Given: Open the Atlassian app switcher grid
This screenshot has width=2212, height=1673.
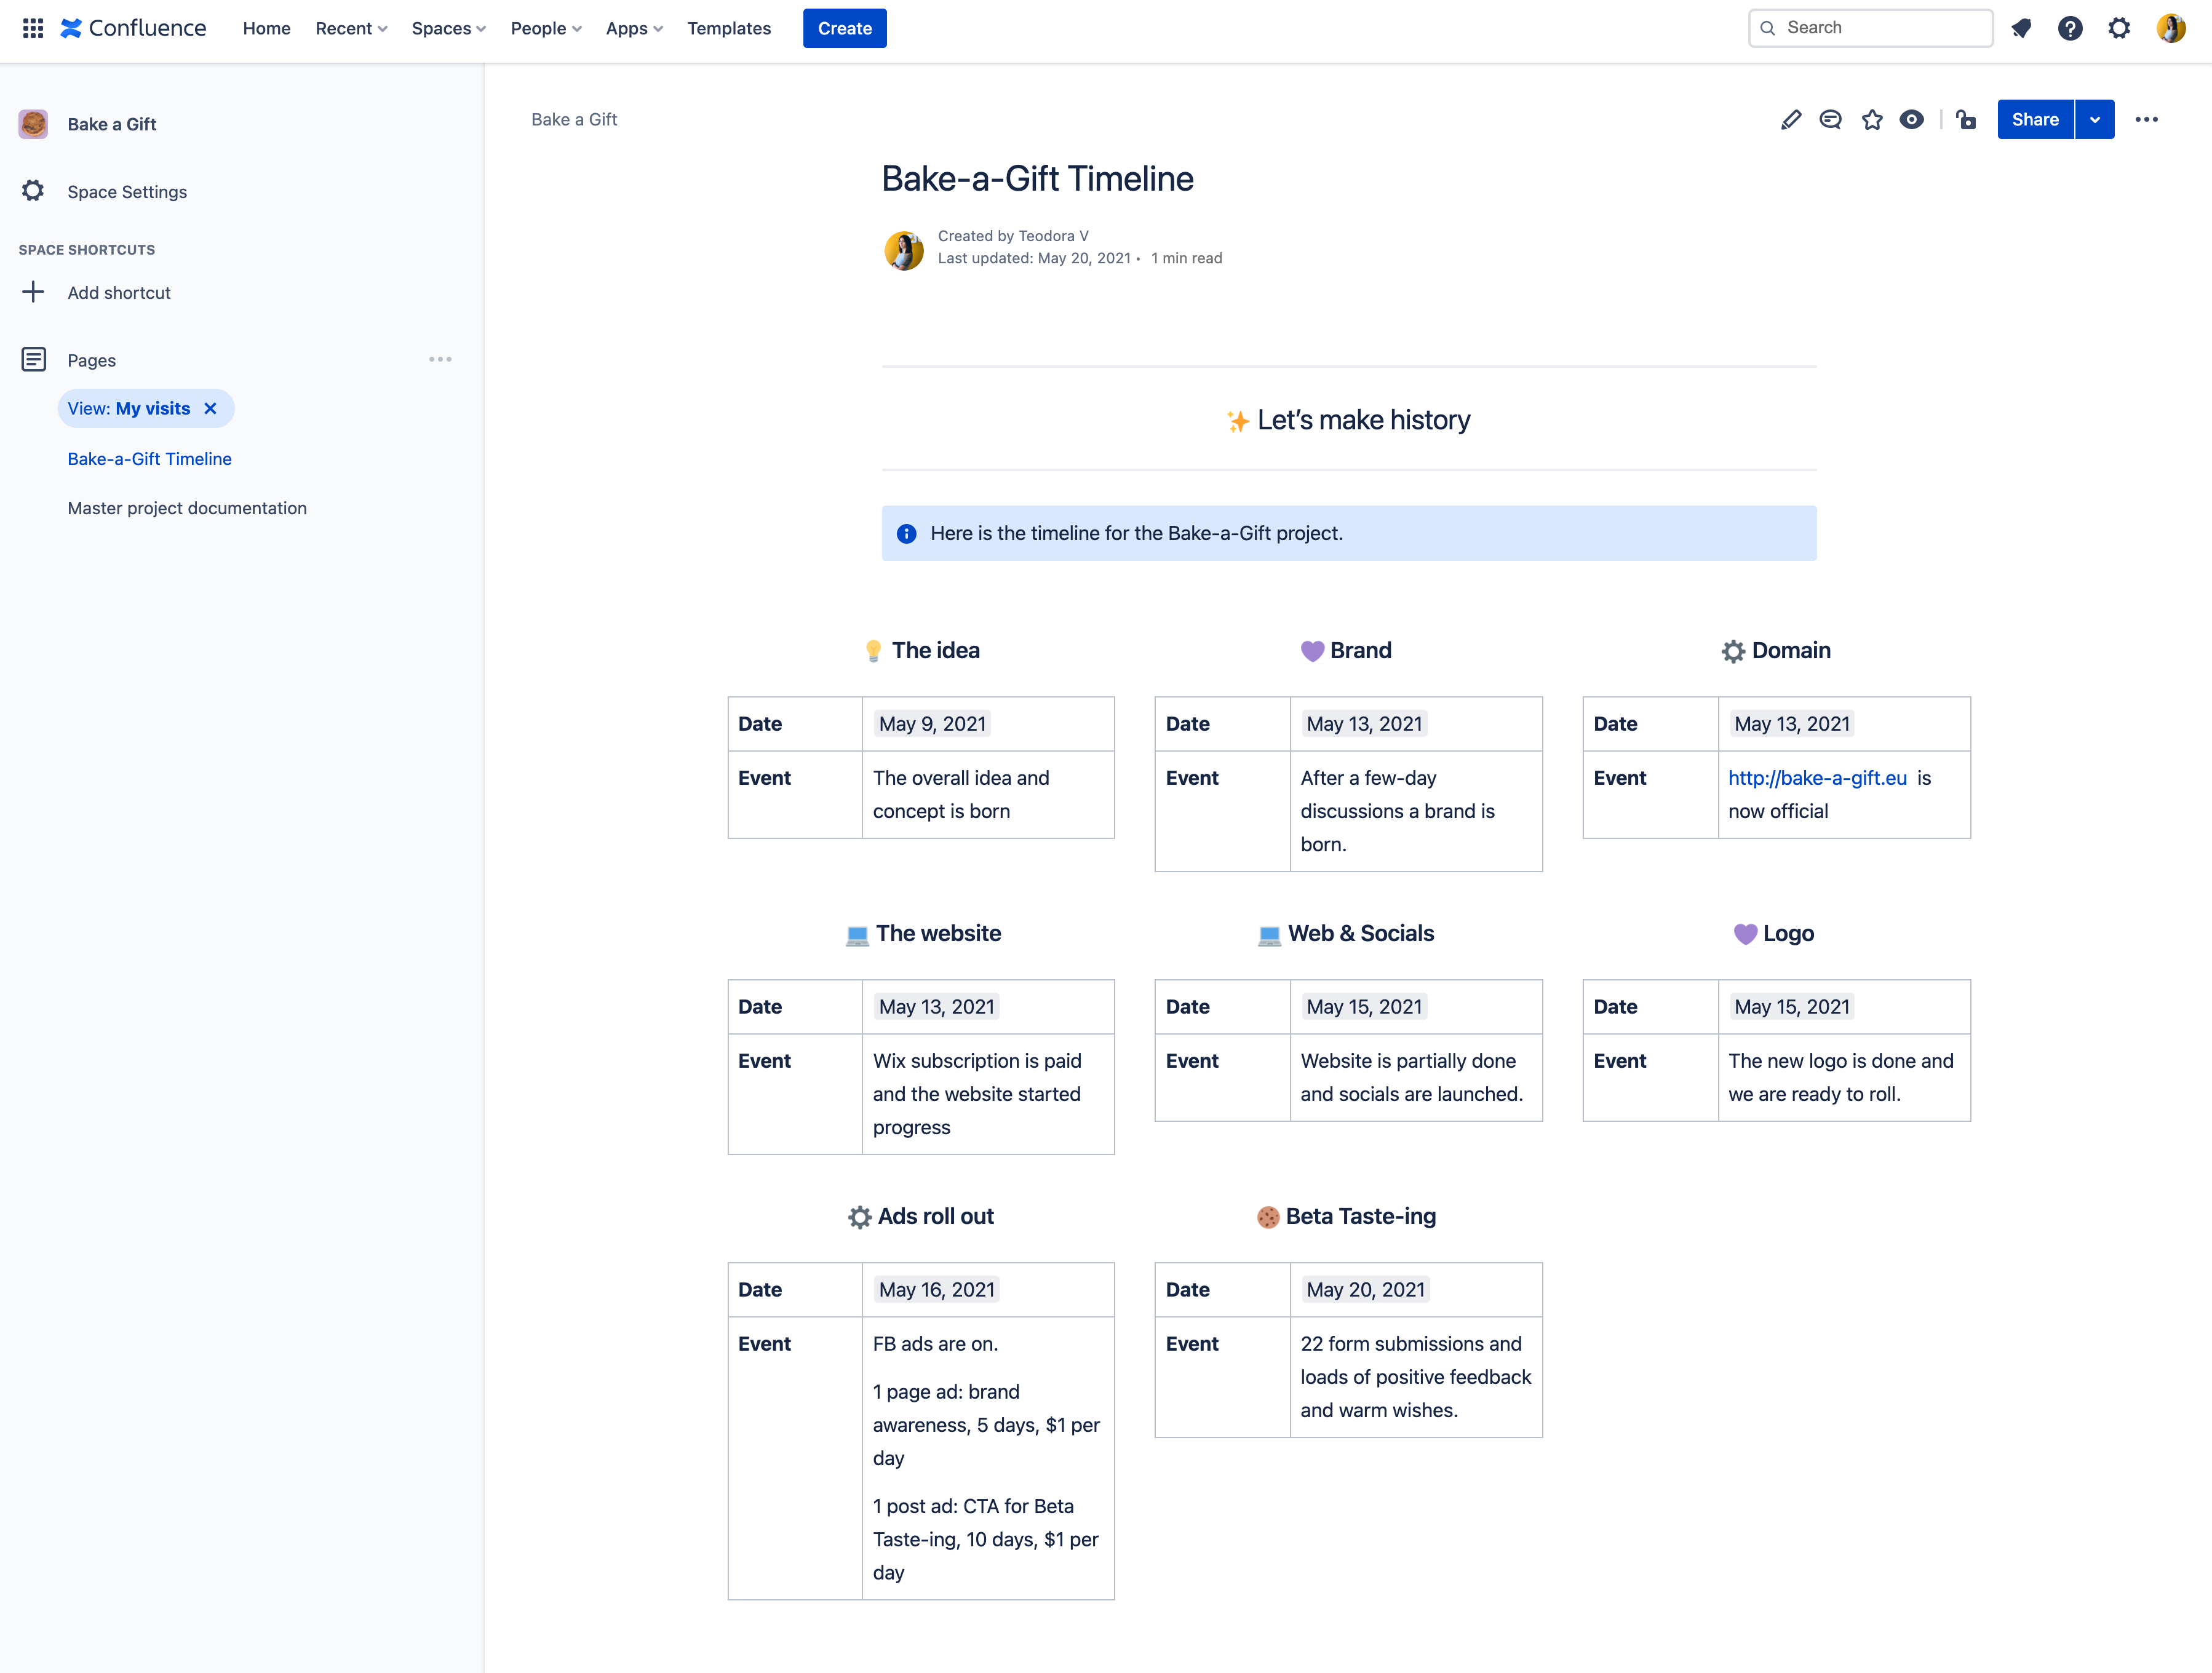Looking at the screenshot, I should click(x=32, y=28).
